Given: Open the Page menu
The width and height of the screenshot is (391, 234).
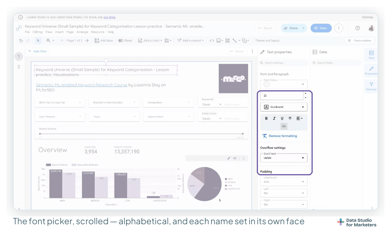Looking at the screenshot, I should 70,32.
